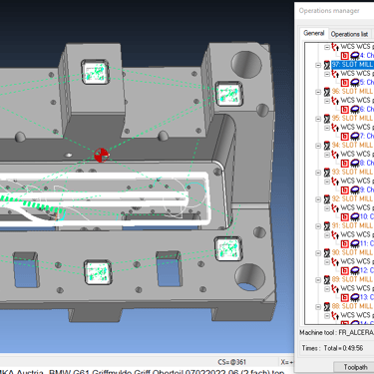Collapse the 94: SLOT MILL tree node

coord(318,146)
